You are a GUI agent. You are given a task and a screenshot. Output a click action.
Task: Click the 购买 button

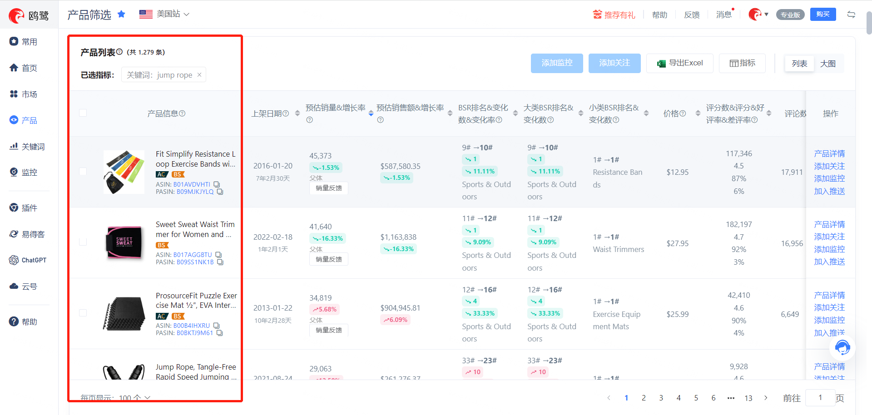[823, 15]
